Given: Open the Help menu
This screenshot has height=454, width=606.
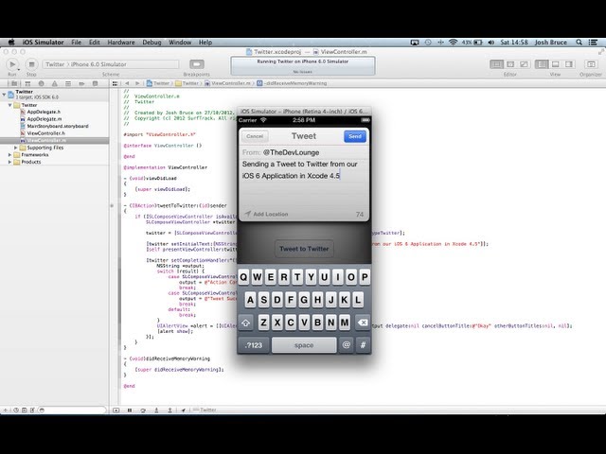Looking at the screenshot, I should pyautogui.click(x=205, y=43).
